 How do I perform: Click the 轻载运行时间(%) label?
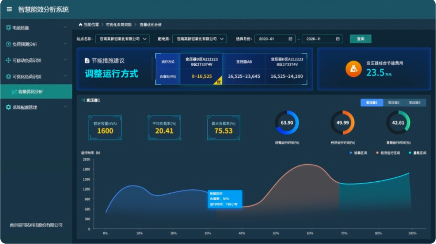tap(287, 143)
